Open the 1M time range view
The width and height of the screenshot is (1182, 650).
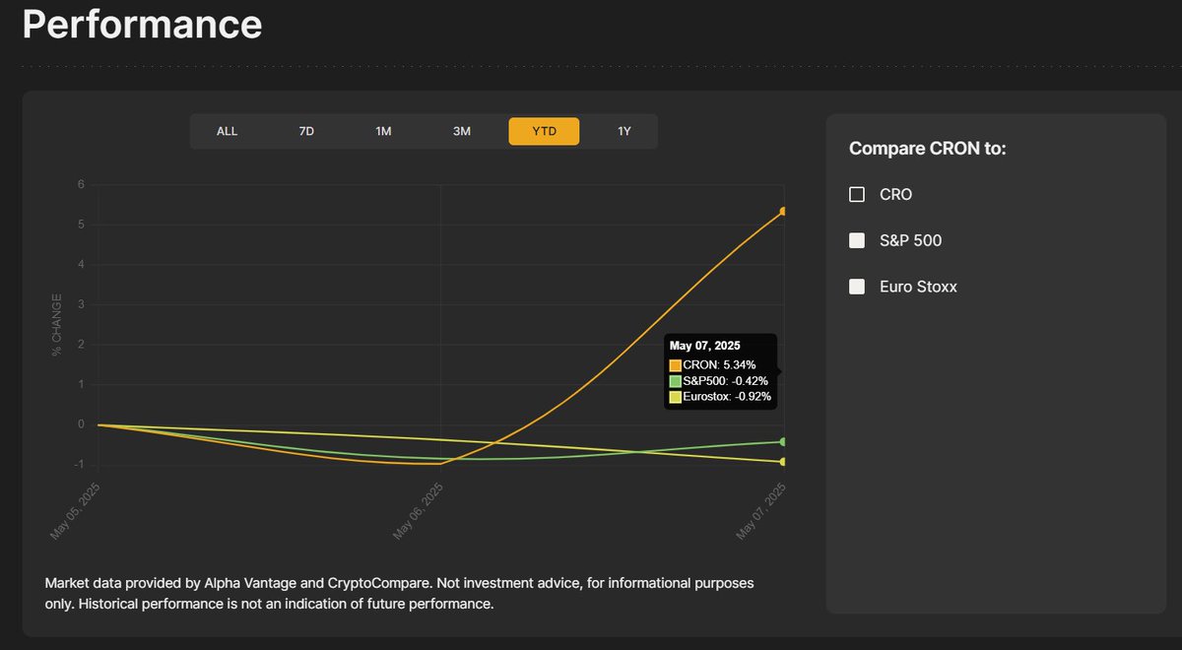[383, 130]
